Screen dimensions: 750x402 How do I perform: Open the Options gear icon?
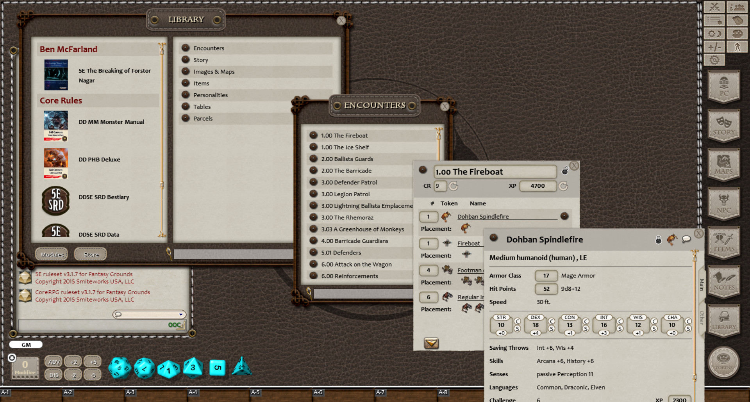click(714, 59)
